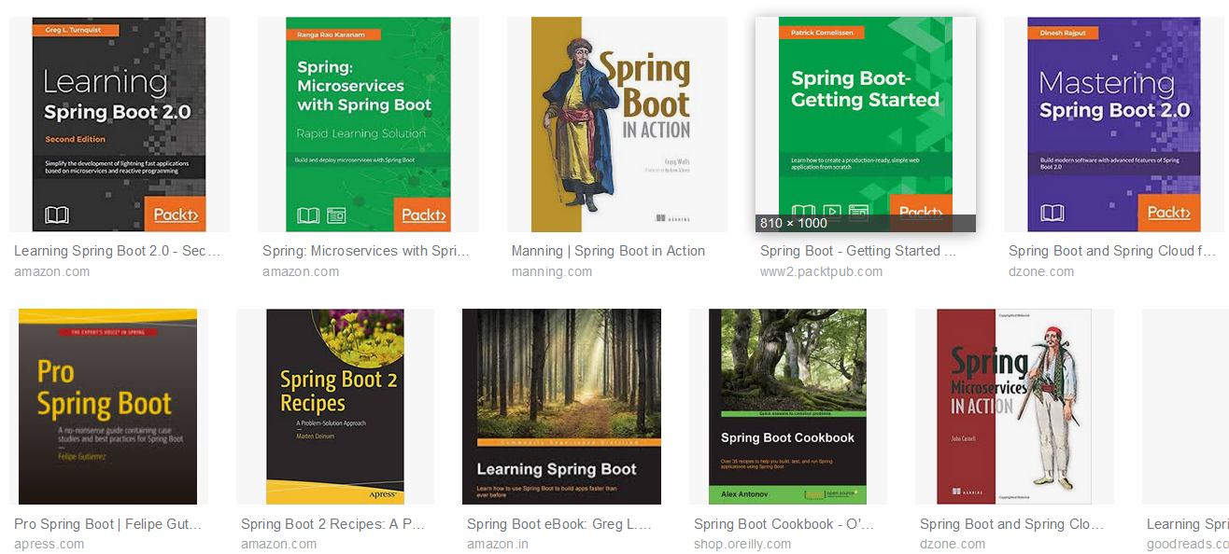Click 'Spring Boot Cookbook - O'...' title

pyautogui.click(x=784, y=524)
